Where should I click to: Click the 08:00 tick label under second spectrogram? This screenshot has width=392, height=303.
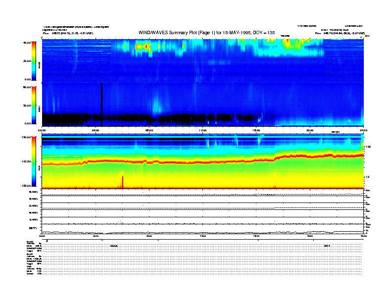(x=149, y=130)
